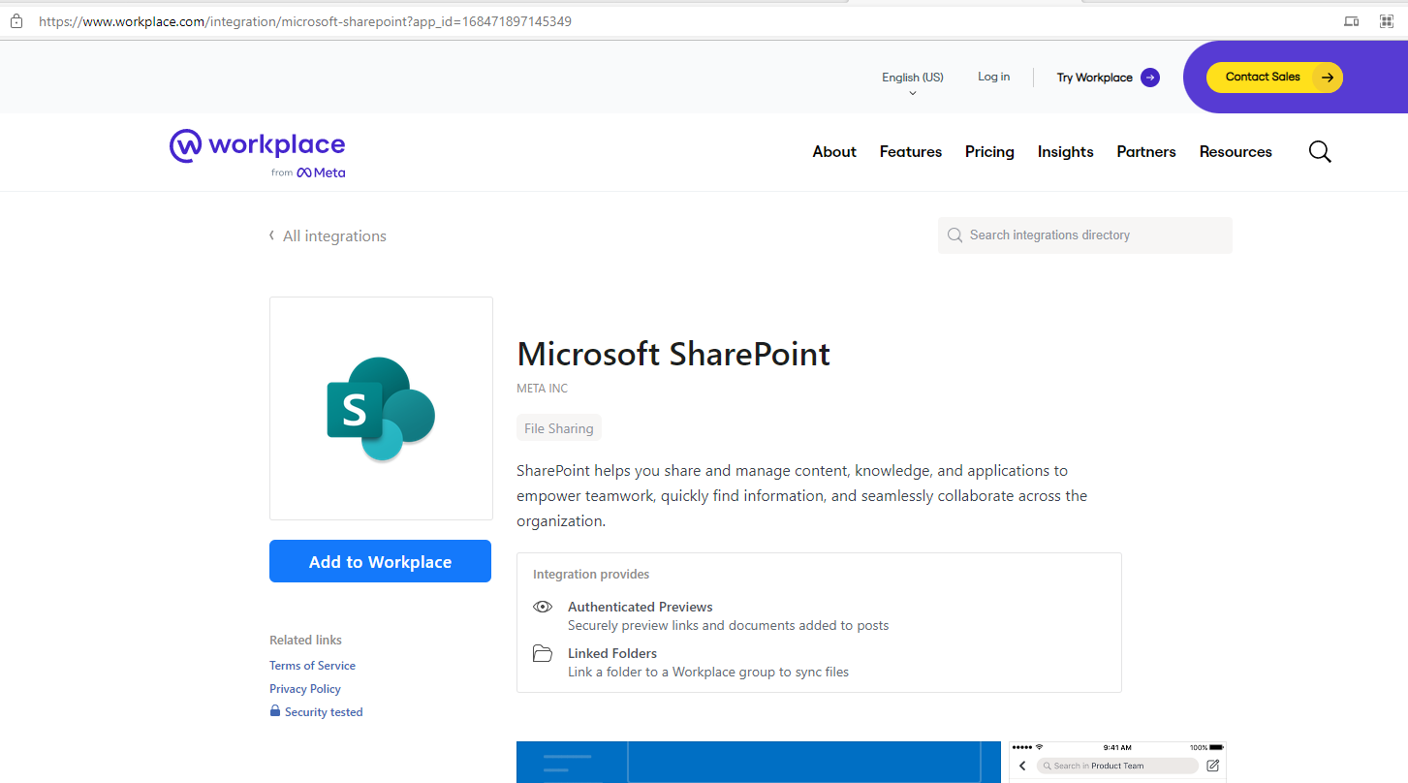The image size is (1408, 783).
Task: Click the Authenticated Previews title
Action: [641, 607]
